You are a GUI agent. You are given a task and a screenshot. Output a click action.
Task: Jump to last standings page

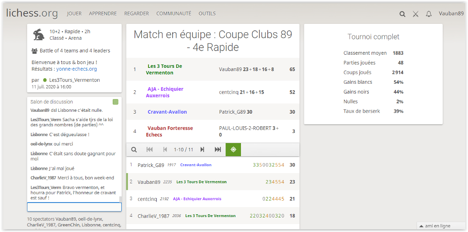point(218,150)
